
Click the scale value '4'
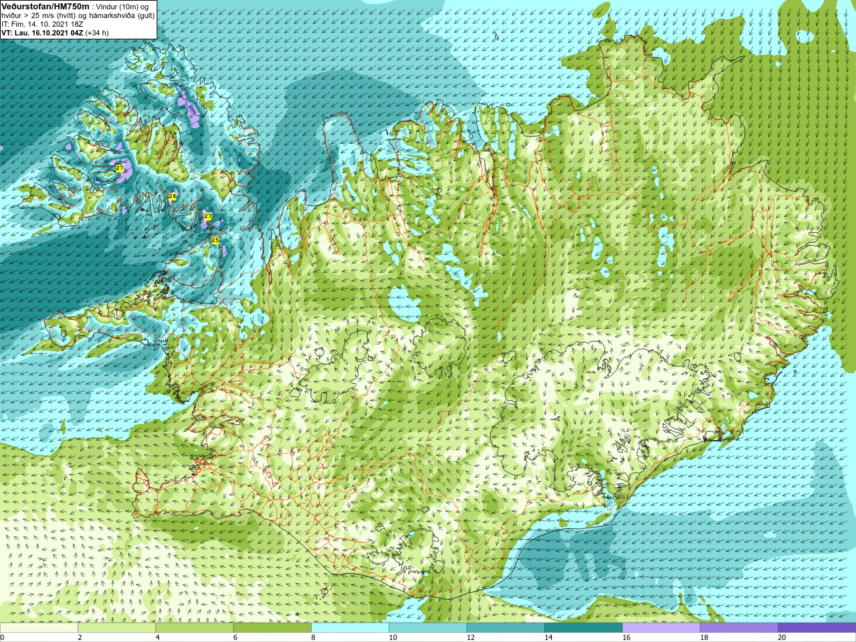[x=157, y=637]
